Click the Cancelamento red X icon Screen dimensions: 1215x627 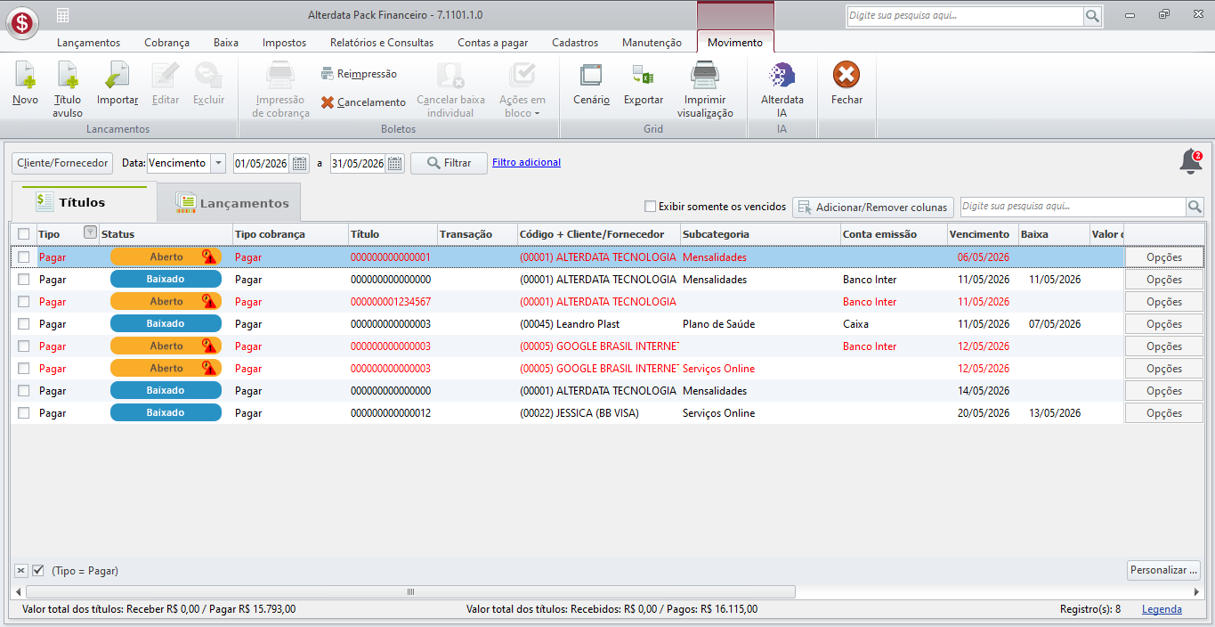point(328,102)
